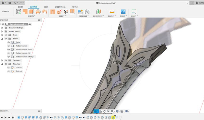Switch to the MESH tab

pyautogui.click(x=46, y=7)
